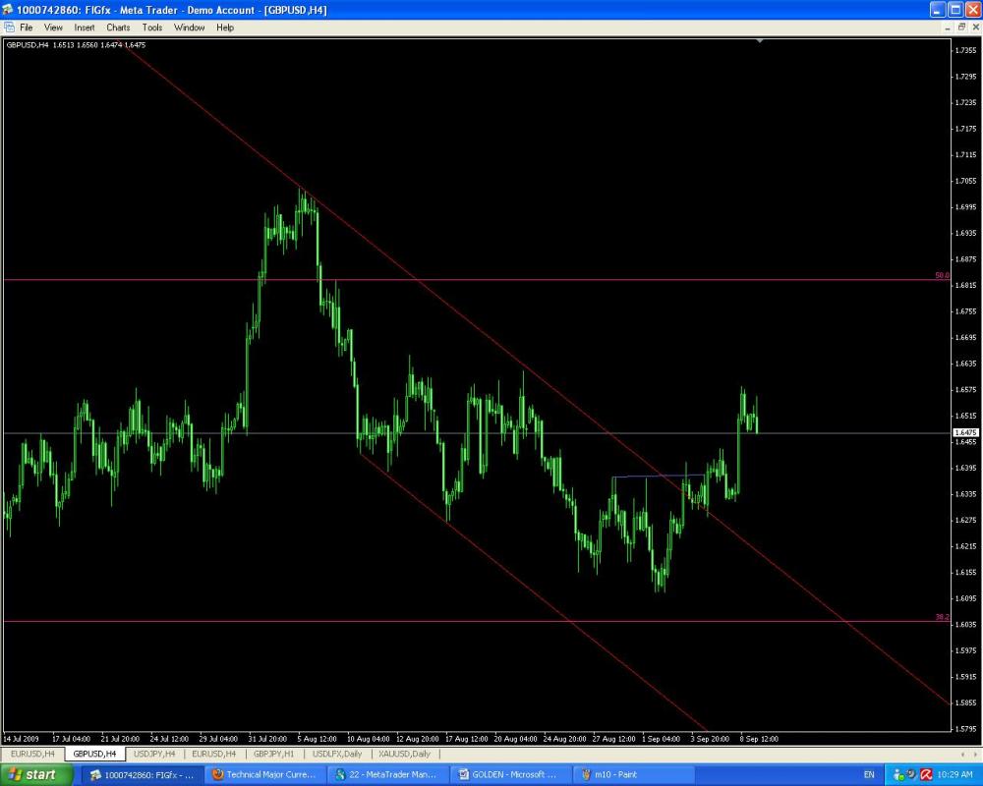Click the GBPUSD,H4 quote header text
The width and height of the screenshot is (983, 786).
76,45
